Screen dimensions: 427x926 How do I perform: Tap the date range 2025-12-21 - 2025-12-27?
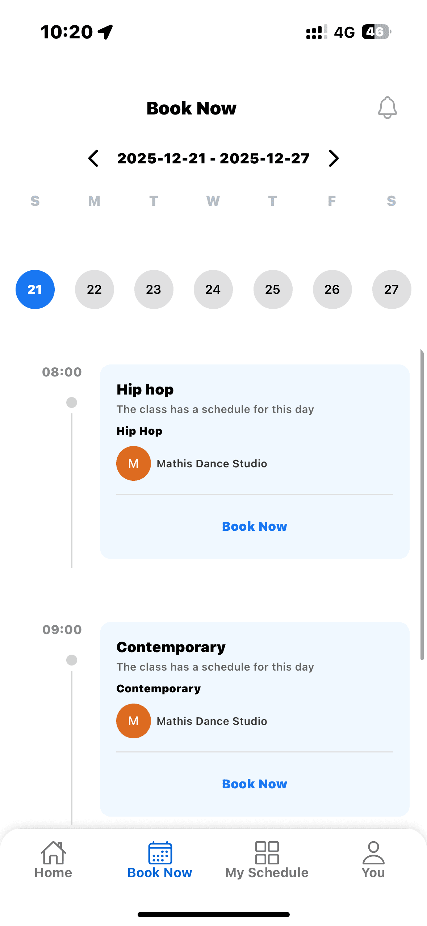pos(213,158)
